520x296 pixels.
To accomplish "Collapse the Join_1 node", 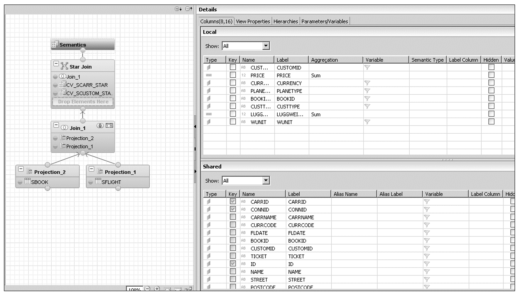I will click(56, 125).
